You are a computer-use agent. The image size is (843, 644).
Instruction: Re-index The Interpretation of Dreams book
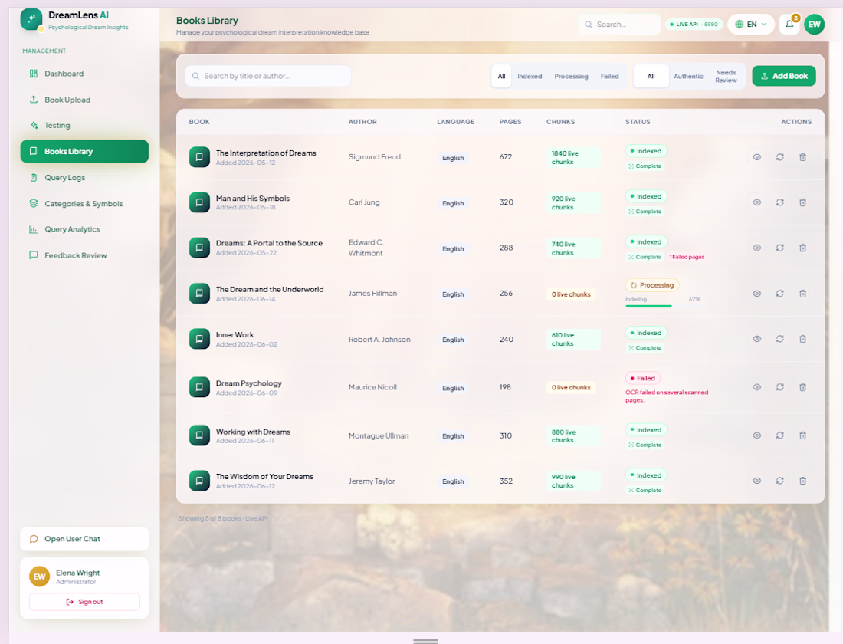tap(779, 157)
